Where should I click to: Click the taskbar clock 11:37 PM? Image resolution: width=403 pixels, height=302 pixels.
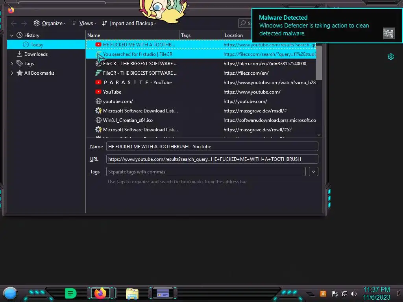[377, 290]
